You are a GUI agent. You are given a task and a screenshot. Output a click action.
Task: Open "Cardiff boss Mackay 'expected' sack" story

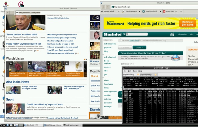[x=45, y=104]
